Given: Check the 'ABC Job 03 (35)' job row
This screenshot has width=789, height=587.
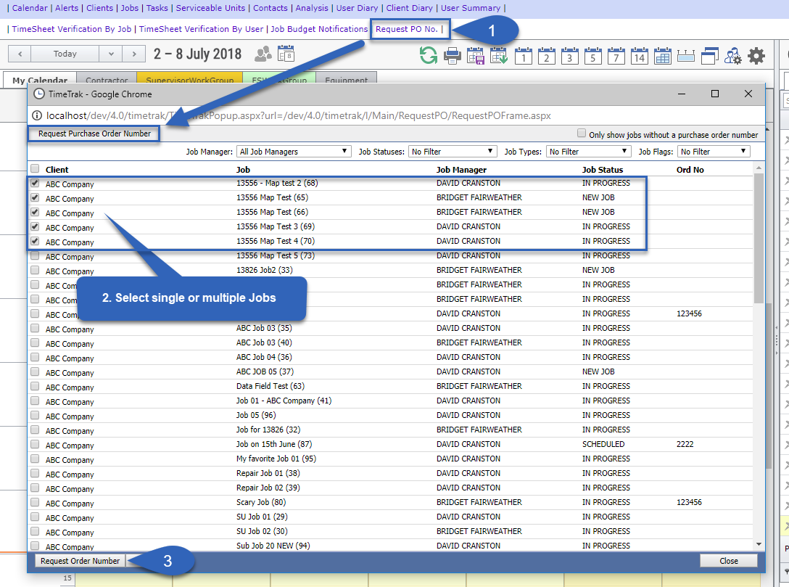Looking at the screenshot, I should tap(34, 329).
